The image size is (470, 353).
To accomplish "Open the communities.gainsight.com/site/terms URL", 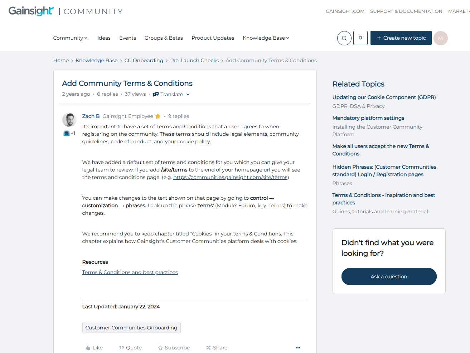I will (231, 177).
